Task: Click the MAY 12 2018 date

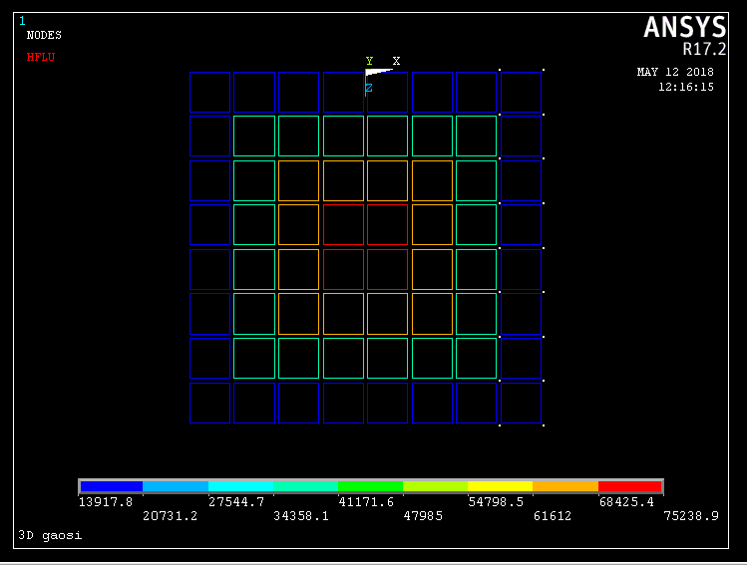Action: (x=675, y=72)
